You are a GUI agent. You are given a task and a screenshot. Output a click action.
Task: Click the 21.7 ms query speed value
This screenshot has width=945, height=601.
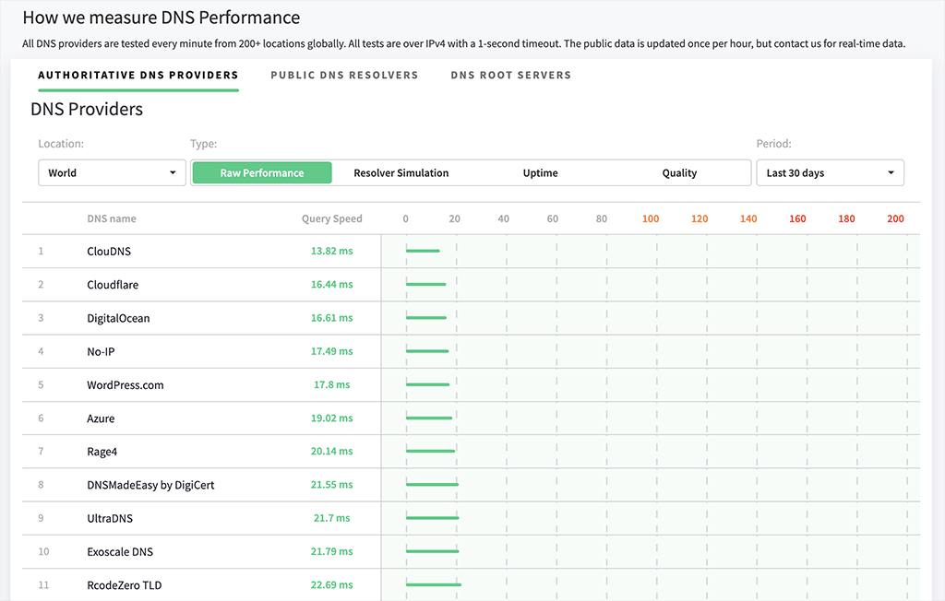[x=332, y=518]
